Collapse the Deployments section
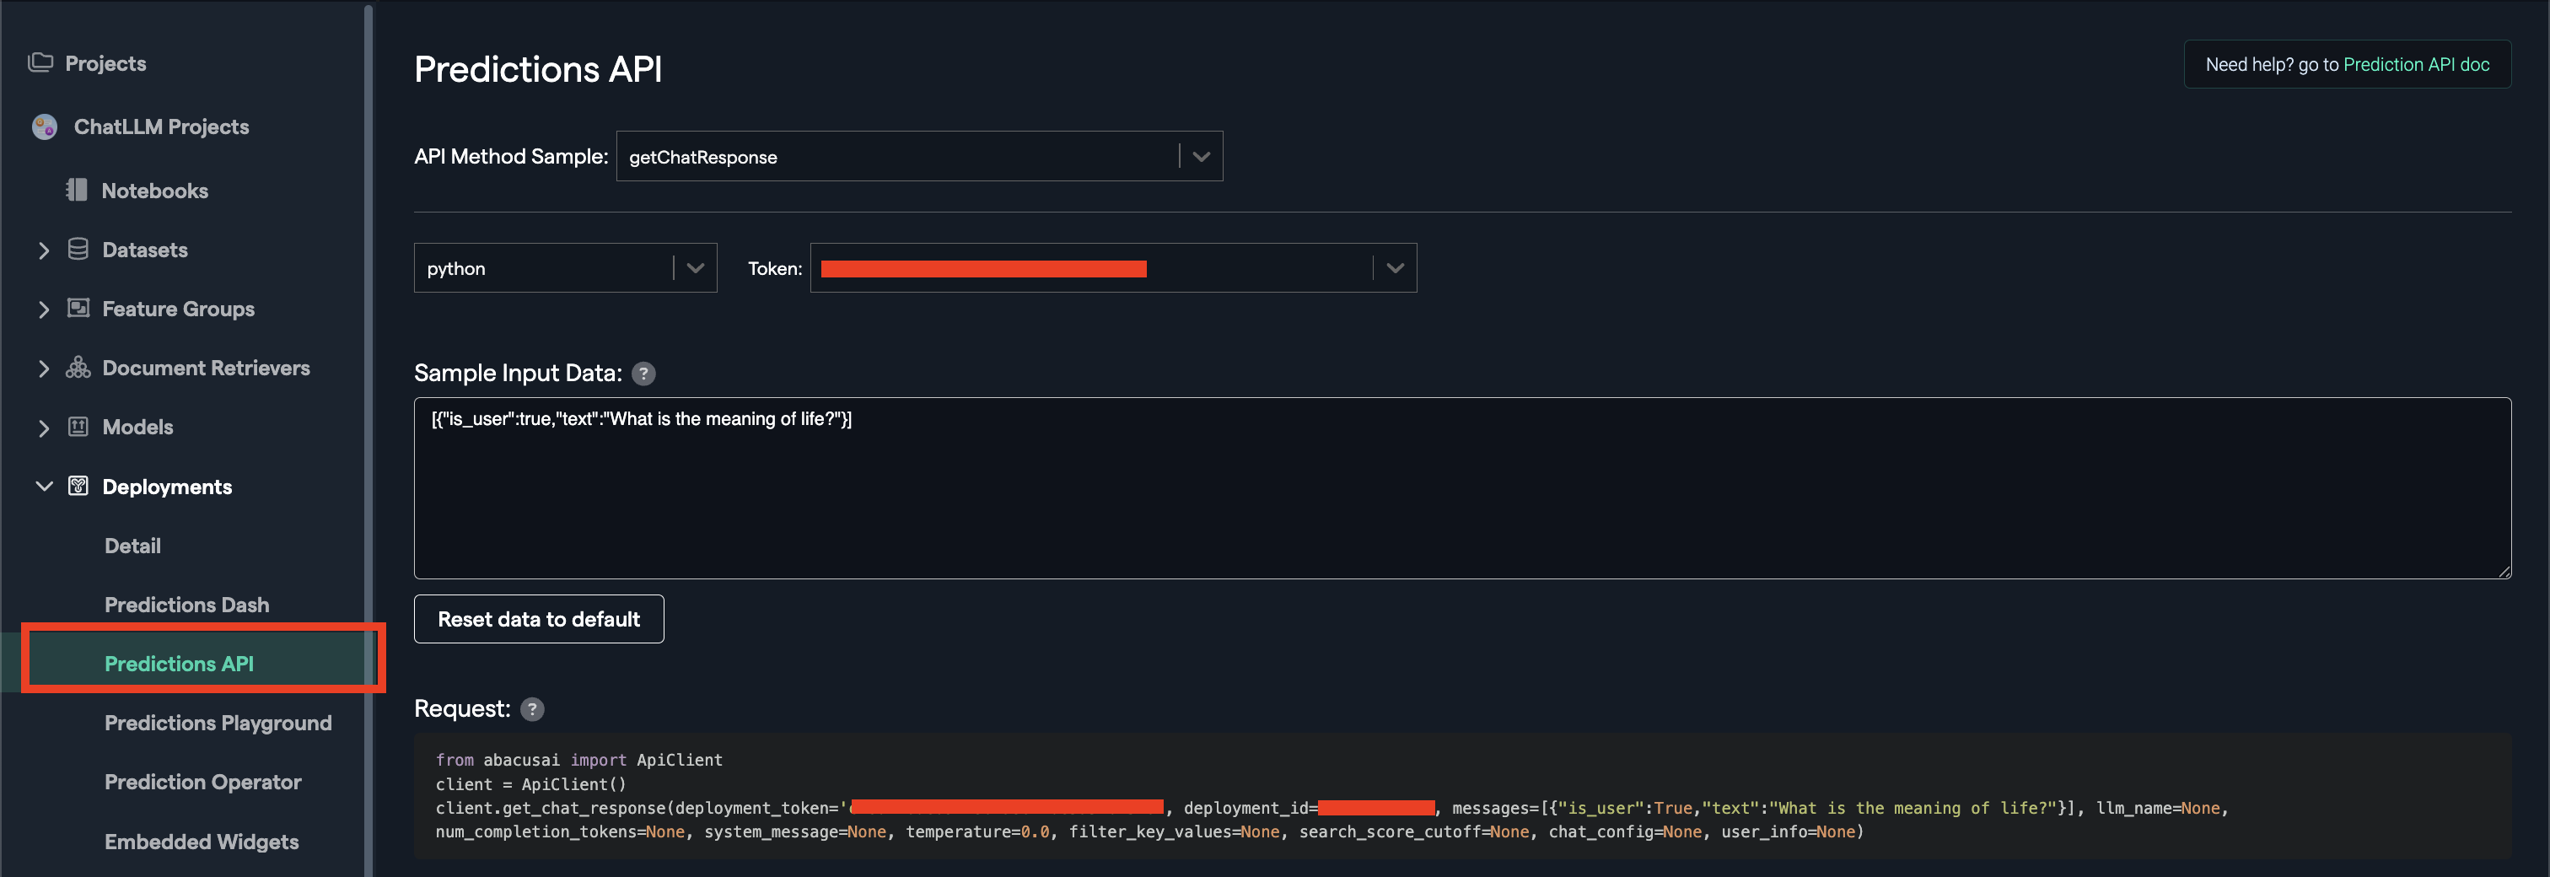Image resolution: width=2550 pixels, height=877 pixels. (x=44, y=486)
